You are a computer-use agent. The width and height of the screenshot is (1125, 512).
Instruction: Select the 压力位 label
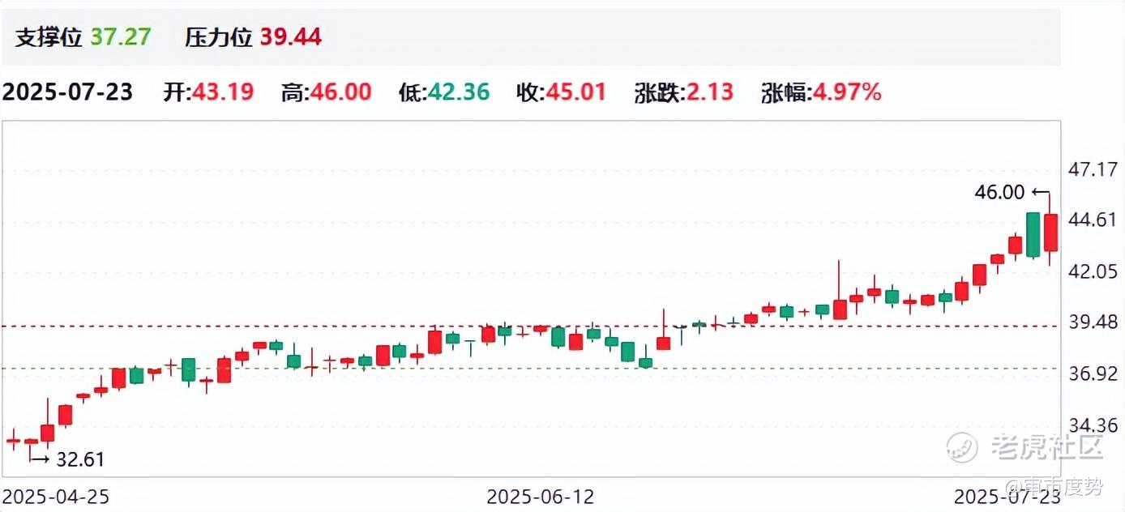point(219,37)
